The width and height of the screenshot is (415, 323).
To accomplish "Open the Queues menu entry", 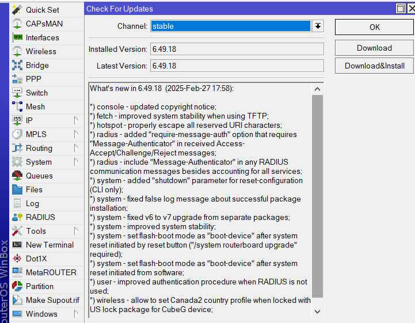I will coord(47,176).
